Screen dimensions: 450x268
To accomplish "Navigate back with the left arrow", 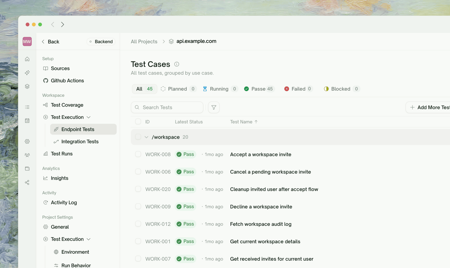I will [53, 24].
